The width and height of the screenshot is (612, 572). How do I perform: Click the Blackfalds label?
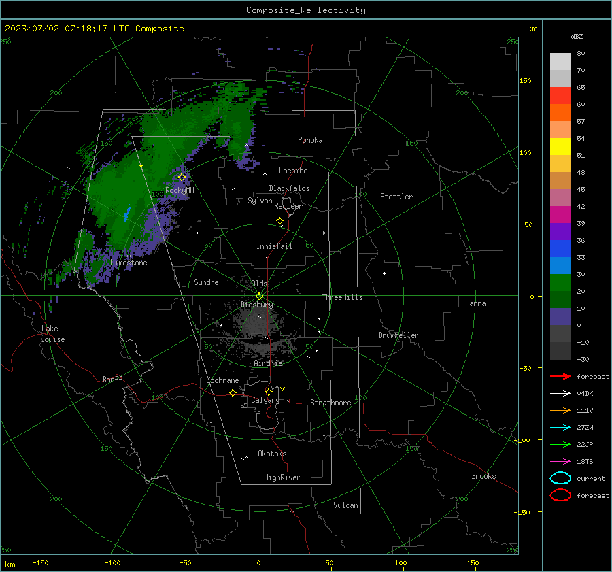pyautogui.click(x=289, y=188)
